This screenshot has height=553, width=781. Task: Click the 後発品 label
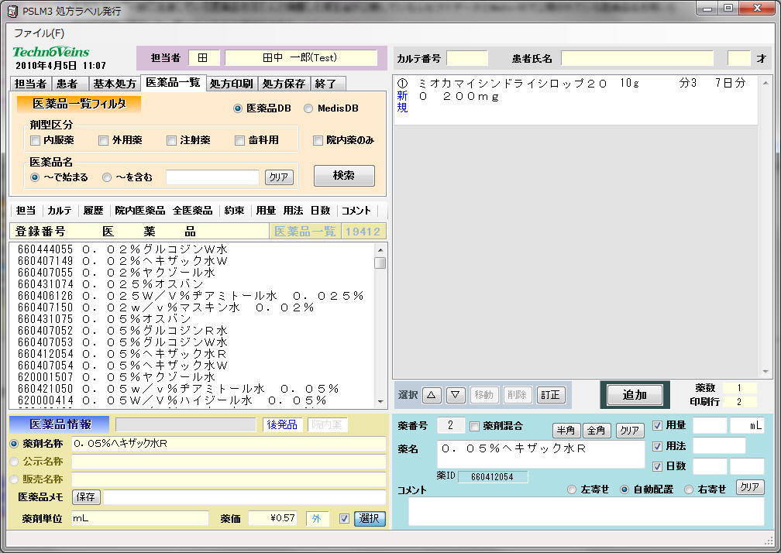[x=282, y=424]
